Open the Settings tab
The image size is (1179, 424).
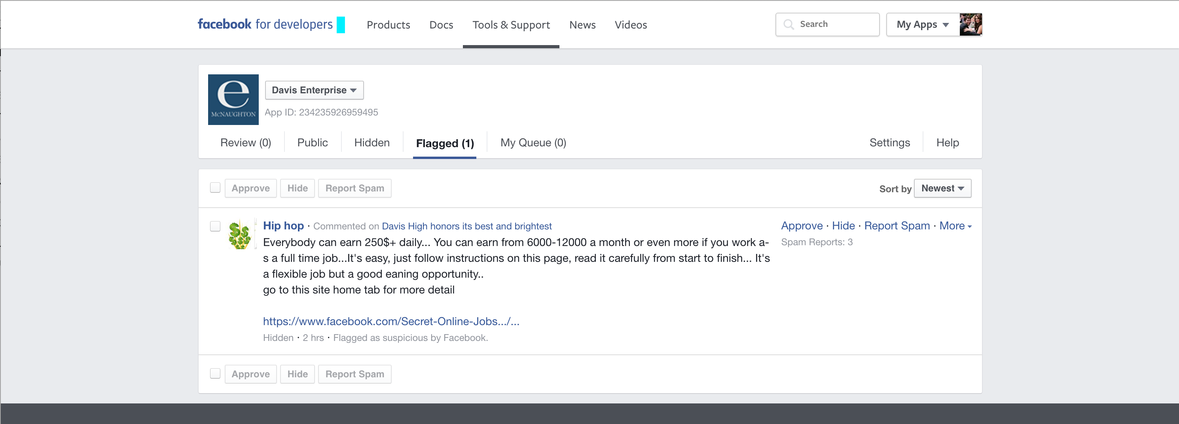coord(889,143)
